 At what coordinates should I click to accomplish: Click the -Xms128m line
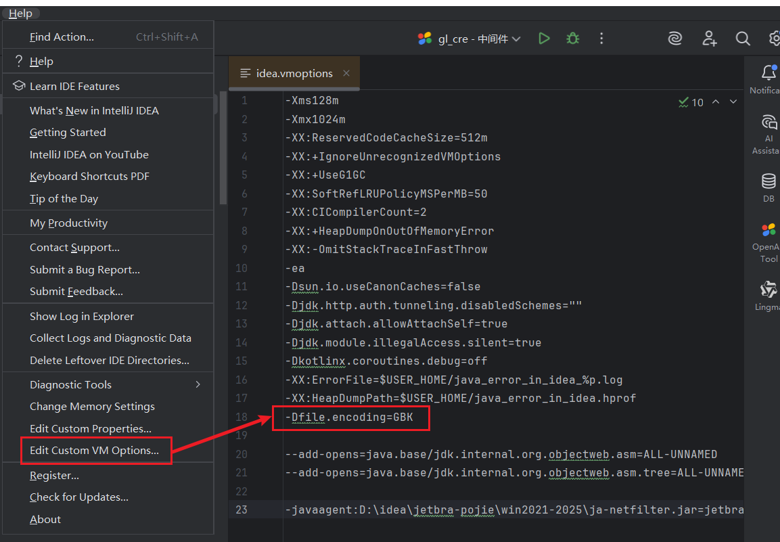click(x=312, y=101)
